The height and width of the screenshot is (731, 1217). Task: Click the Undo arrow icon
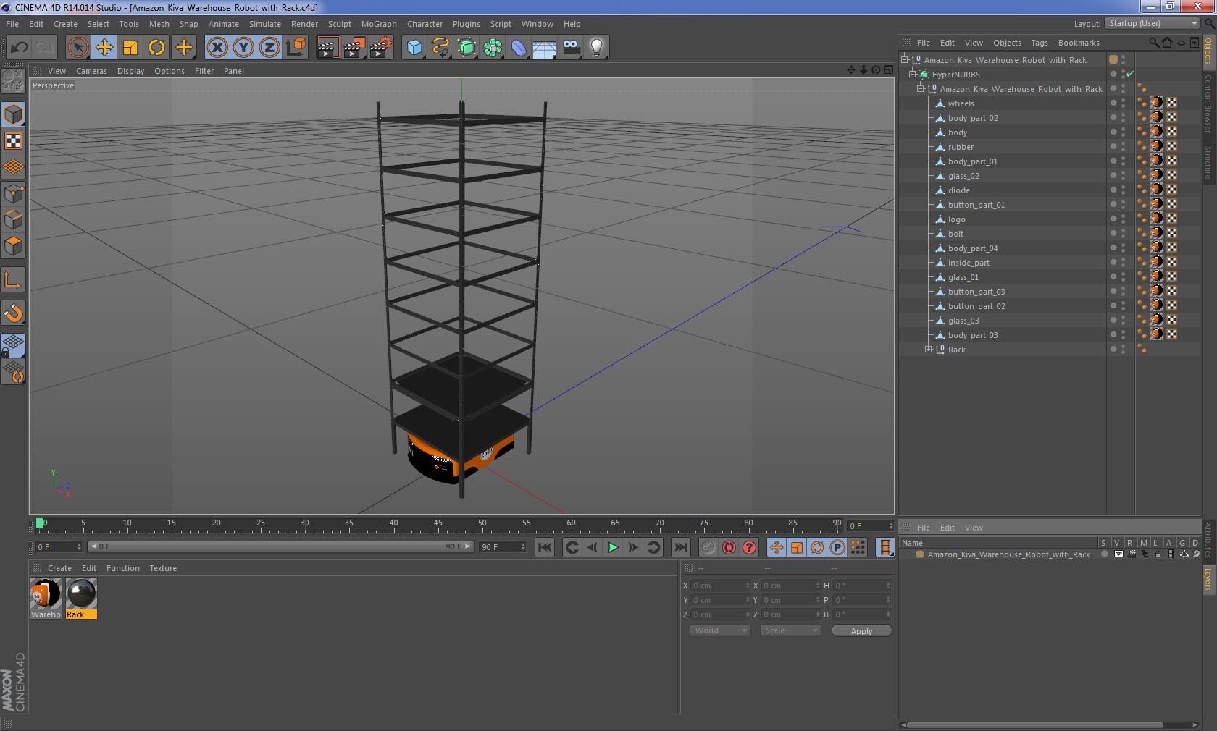[x=20, y=48]
